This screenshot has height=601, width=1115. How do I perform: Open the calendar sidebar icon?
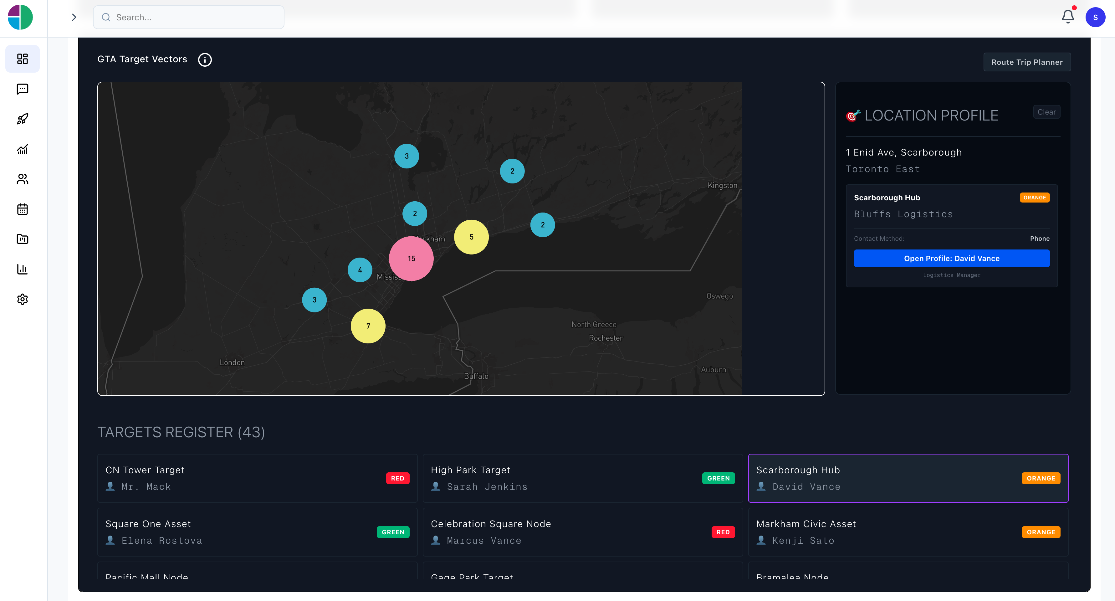pos(23,209)
